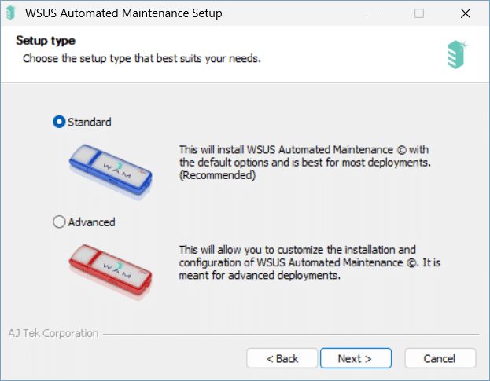Click the WSUS Automated Maintenance Setup title
The image size is (490, 381).
click(x=123, y=13)
